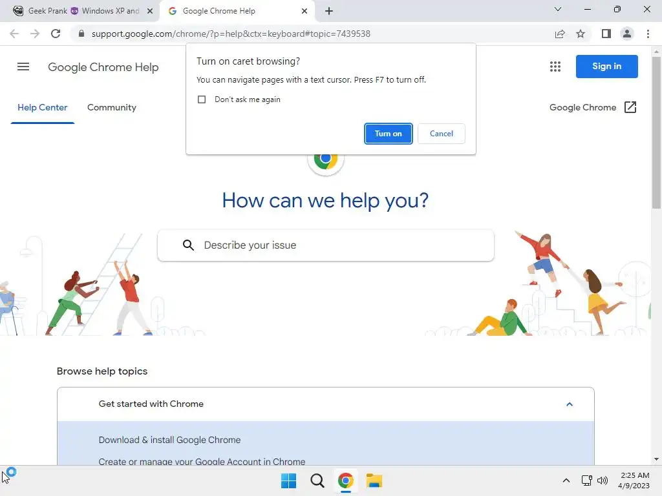This screenshot has width=662, height=496.
Task: Reload the current page
Action: click(x=56, y=34)
